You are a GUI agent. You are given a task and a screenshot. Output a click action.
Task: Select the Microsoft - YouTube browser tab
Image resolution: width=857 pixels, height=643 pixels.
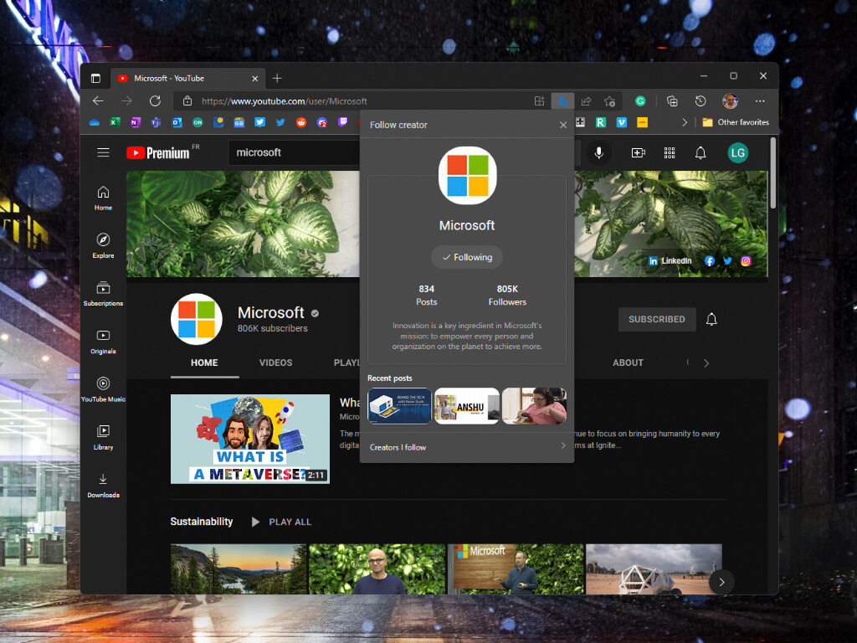tap(188, 78)
